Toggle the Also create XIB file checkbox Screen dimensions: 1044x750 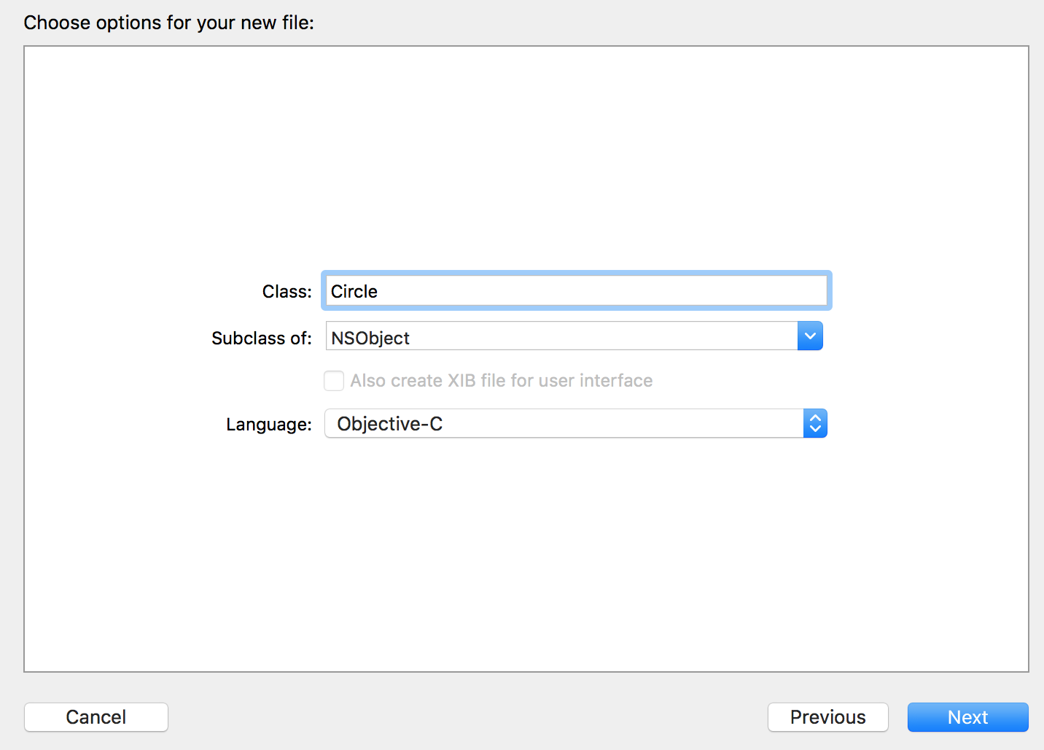334,381
